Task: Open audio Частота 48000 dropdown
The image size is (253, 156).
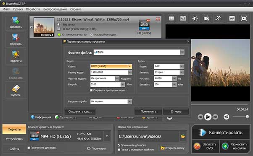Action: (x=174, y=78)
